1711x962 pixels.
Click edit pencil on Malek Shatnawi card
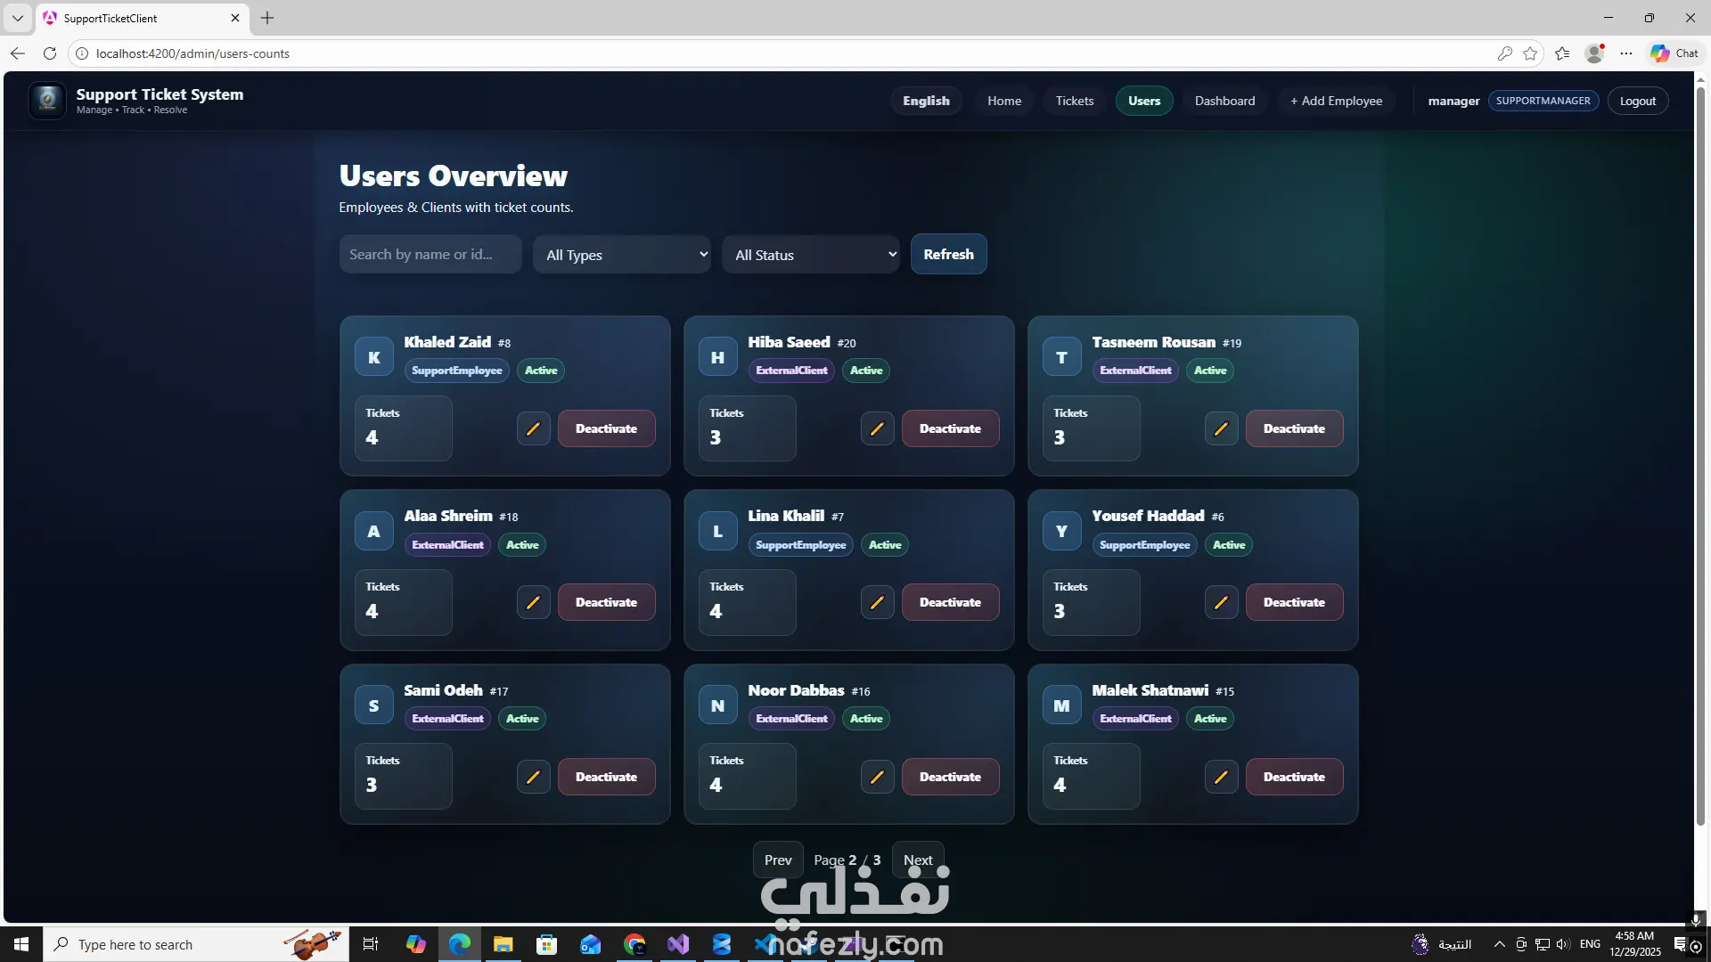(x=1221, y=777)
